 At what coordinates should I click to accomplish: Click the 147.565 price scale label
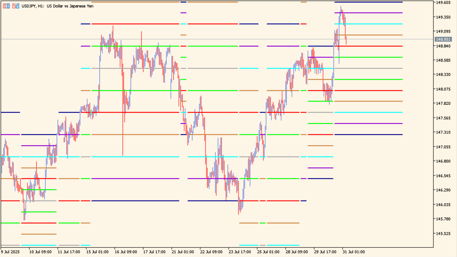click(x=443, y=118)
